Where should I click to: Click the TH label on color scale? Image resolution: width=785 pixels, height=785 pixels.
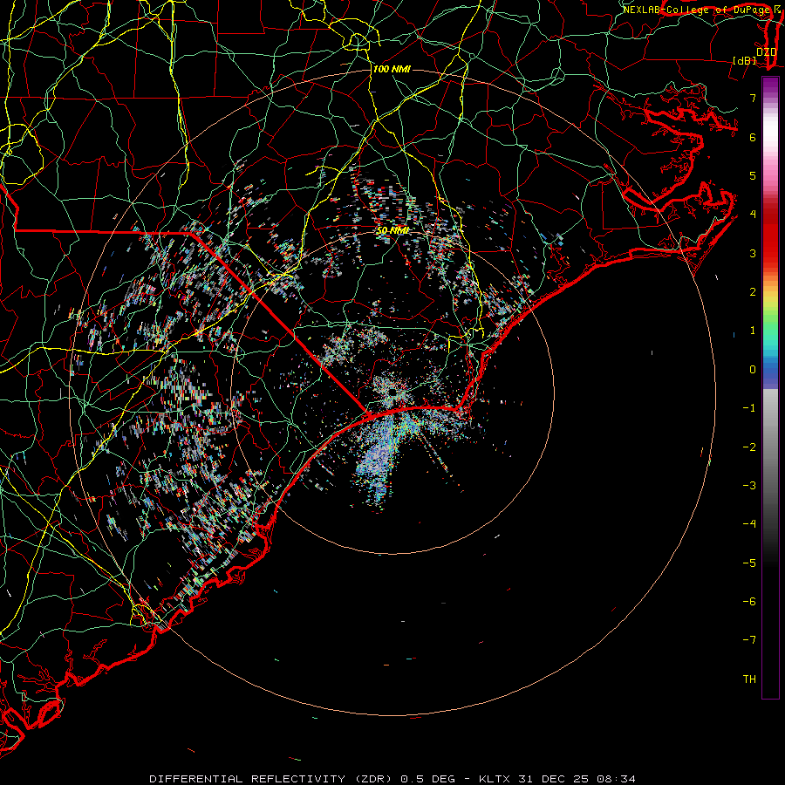[x=749, y=679]
